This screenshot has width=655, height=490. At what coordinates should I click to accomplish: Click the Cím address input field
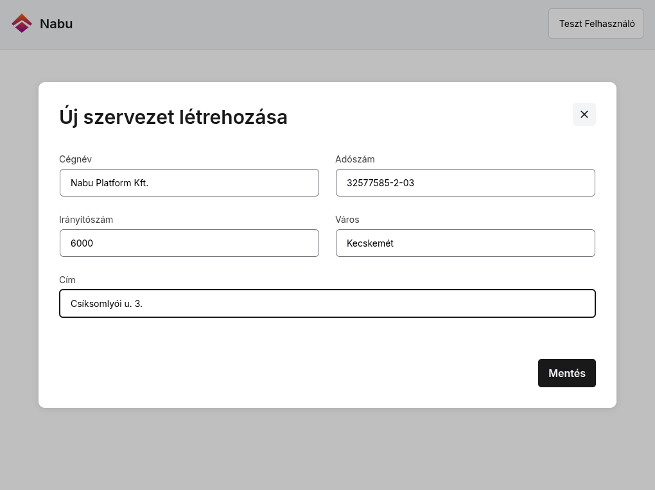[327, 304]
